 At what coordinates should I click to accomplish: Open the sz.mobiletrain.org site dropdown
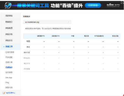pyautogui.click(x=47, y=22)
